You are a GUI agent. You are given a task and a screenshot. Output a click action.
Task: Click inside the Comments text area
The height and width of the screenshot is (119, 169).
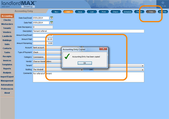pyautogui.click(x=88, y=77)
